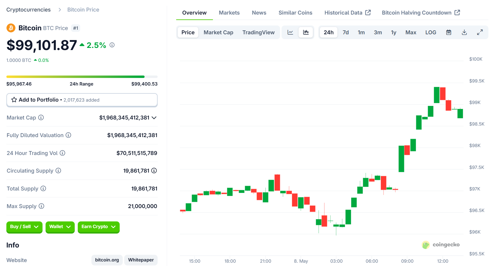
Task: Select the Market Cap chart mode
Action: pyautogui.click(x=218, y=32)
